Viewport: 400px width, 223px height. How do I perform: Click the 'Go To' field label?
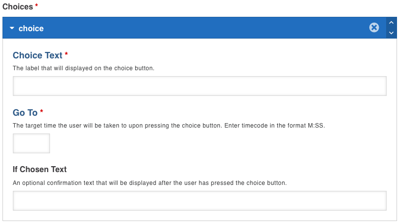(x=25, y=113)
